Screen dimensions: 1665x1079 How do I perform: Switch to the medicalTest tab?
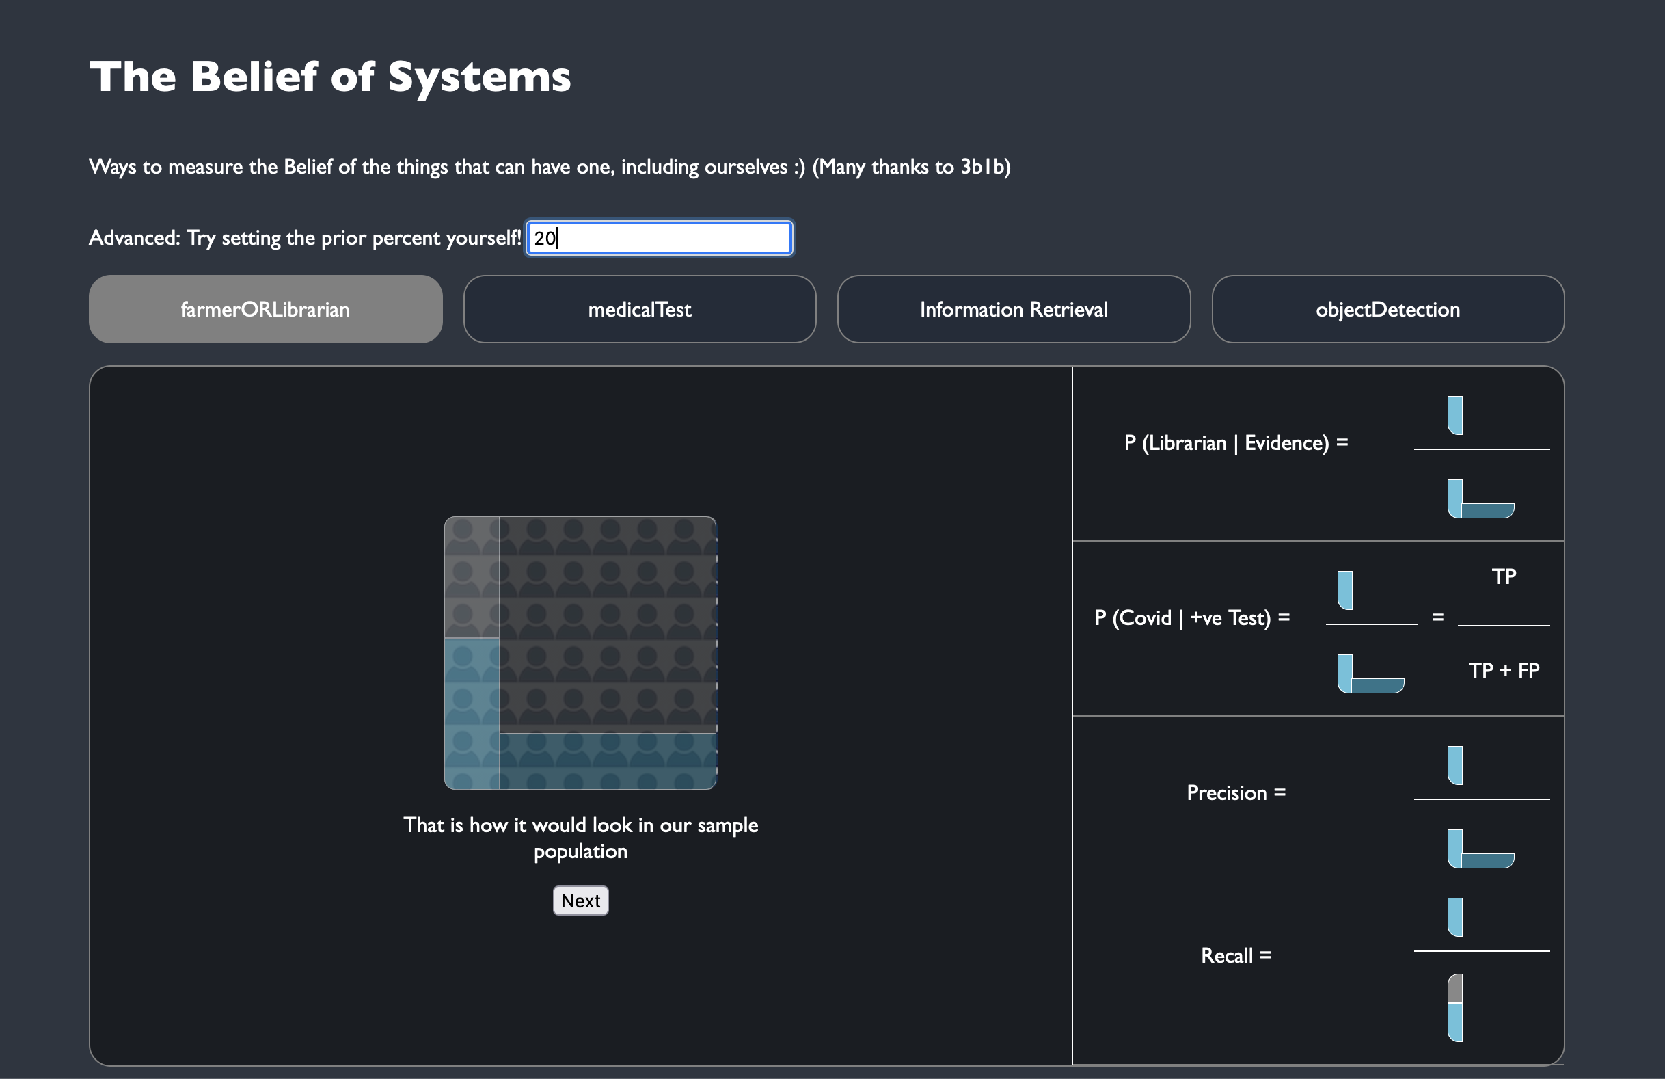[640, 309]
